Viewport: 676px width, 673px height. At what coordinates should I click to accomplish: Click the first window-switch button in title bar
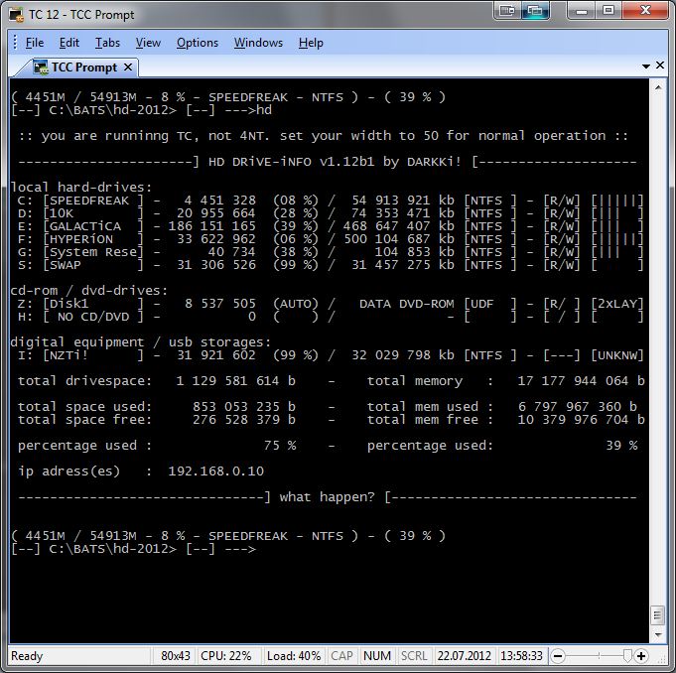[x=507, y=10]
